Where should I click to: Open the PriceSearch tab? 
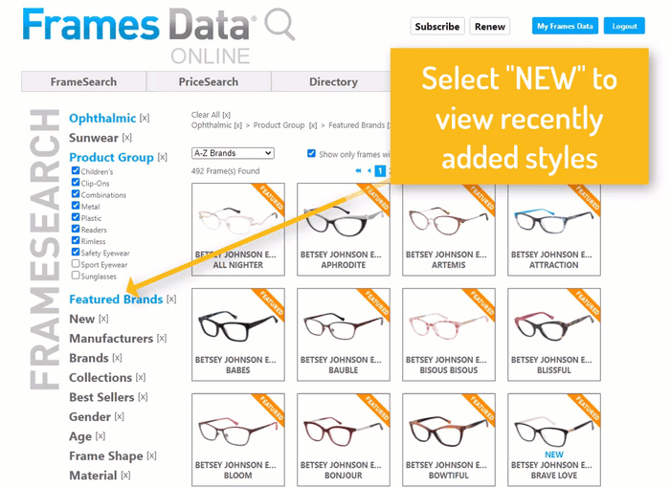(209, 81)
